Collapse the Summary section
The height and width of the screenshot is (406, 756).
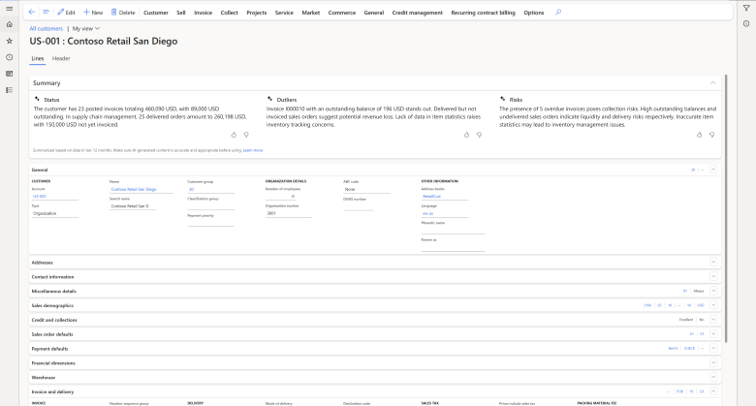point(712,83)
